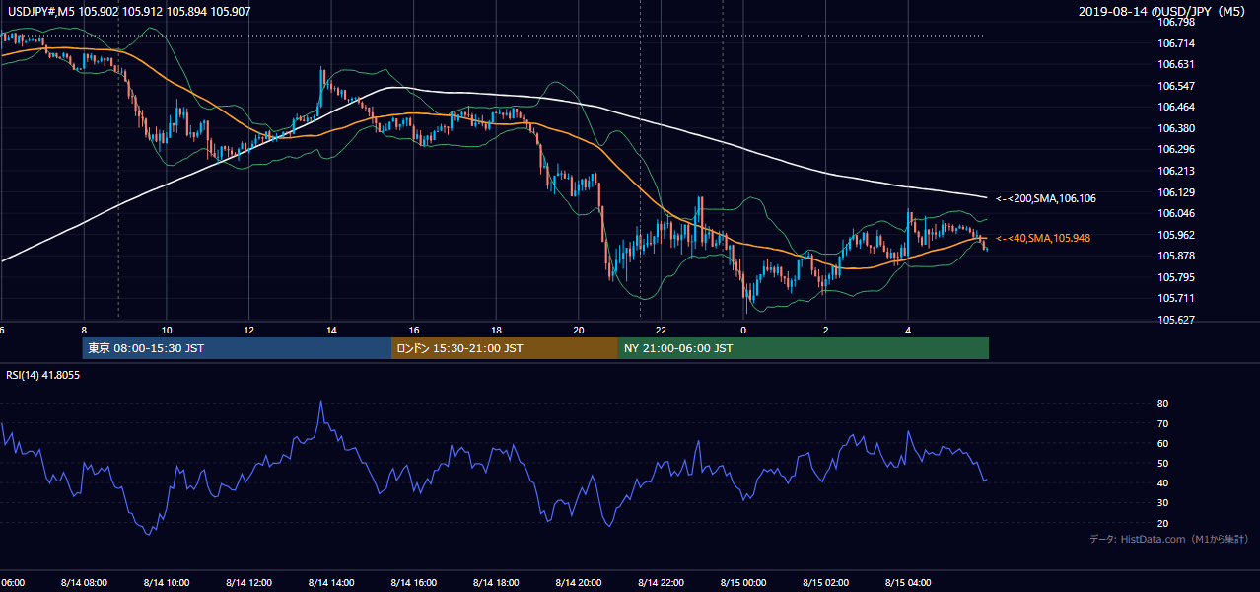Click the 東京 08:00-15:30 JST session bar
Viewport: 1260px width, 592px height.
237,348
